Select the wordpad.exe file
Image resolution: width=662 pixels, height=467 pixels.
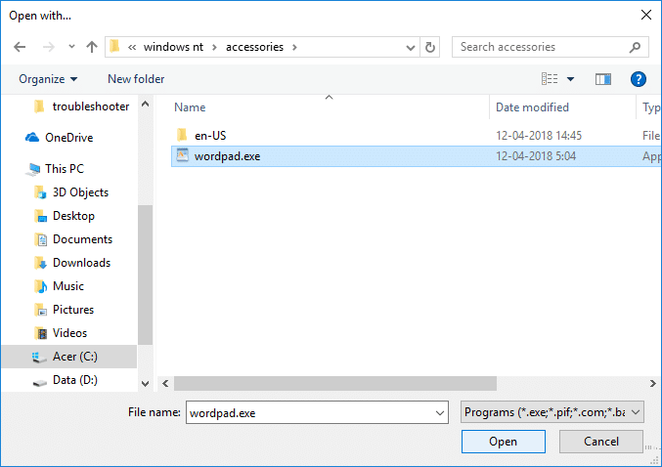(227, 156)
